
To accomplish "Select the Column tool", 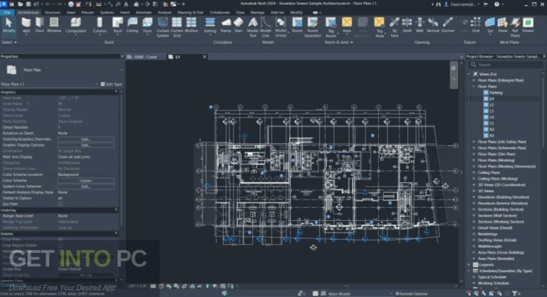I will tap(100, 25).
